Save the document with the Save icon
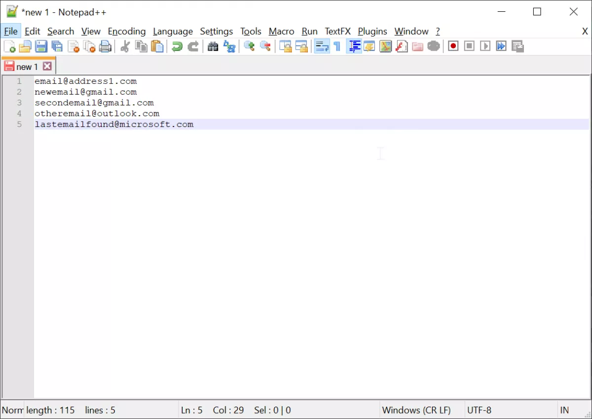Image resolution: width=592 pixels, height=419 pixels. tap(41, 46)
